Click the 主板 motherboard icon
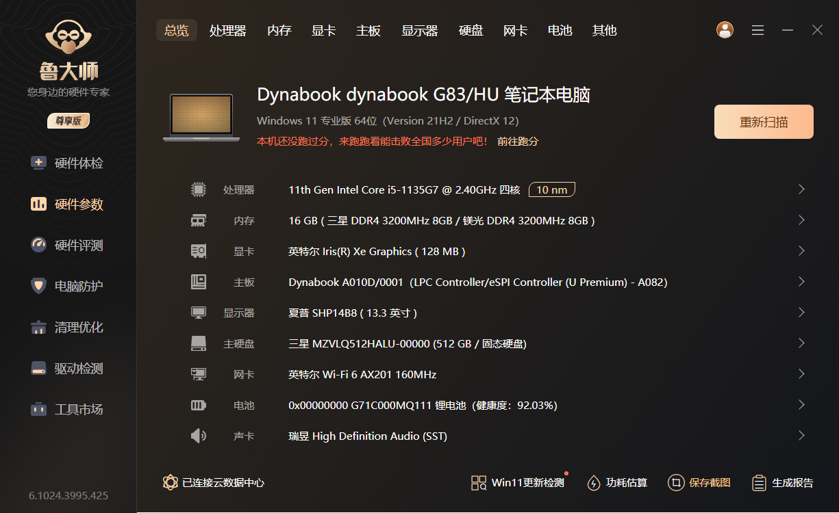The width and height of the screenshot is (839, 513). coord(199,282)
